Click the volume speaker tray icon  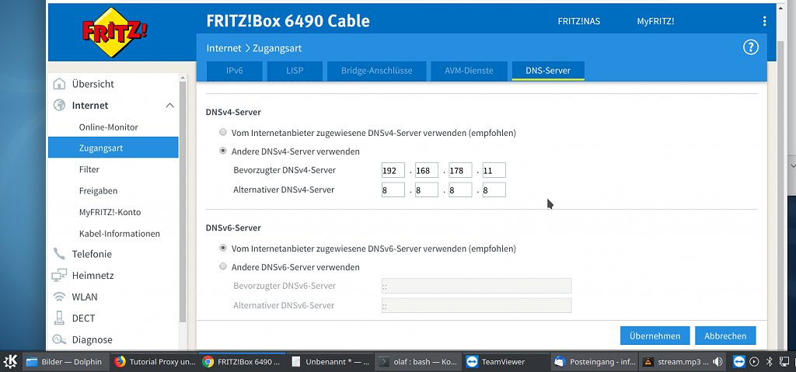click(x=717, y=362)
